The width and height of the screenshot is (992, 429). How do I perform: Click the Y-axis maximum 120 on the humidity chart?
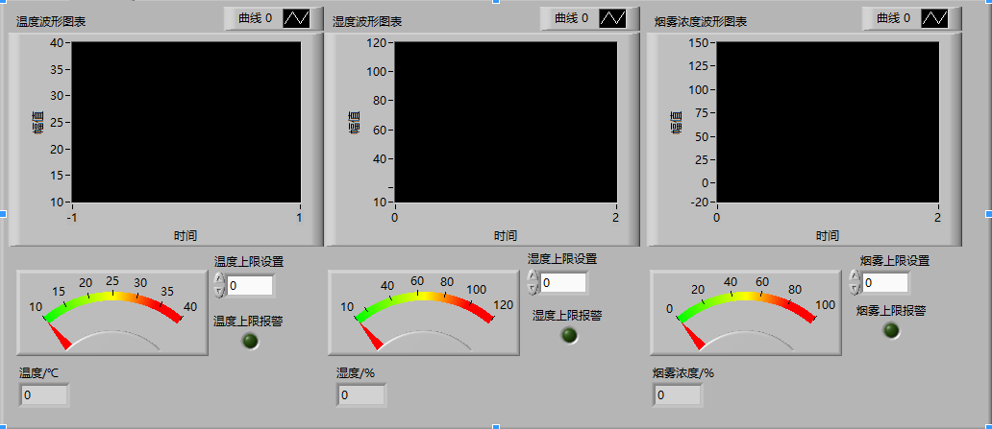coord(377,43)
